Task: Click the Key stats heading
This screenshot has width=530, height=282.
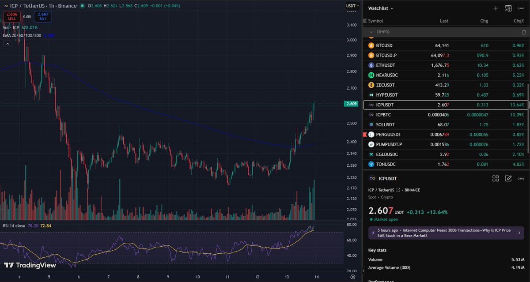Action: coord(377,250)
